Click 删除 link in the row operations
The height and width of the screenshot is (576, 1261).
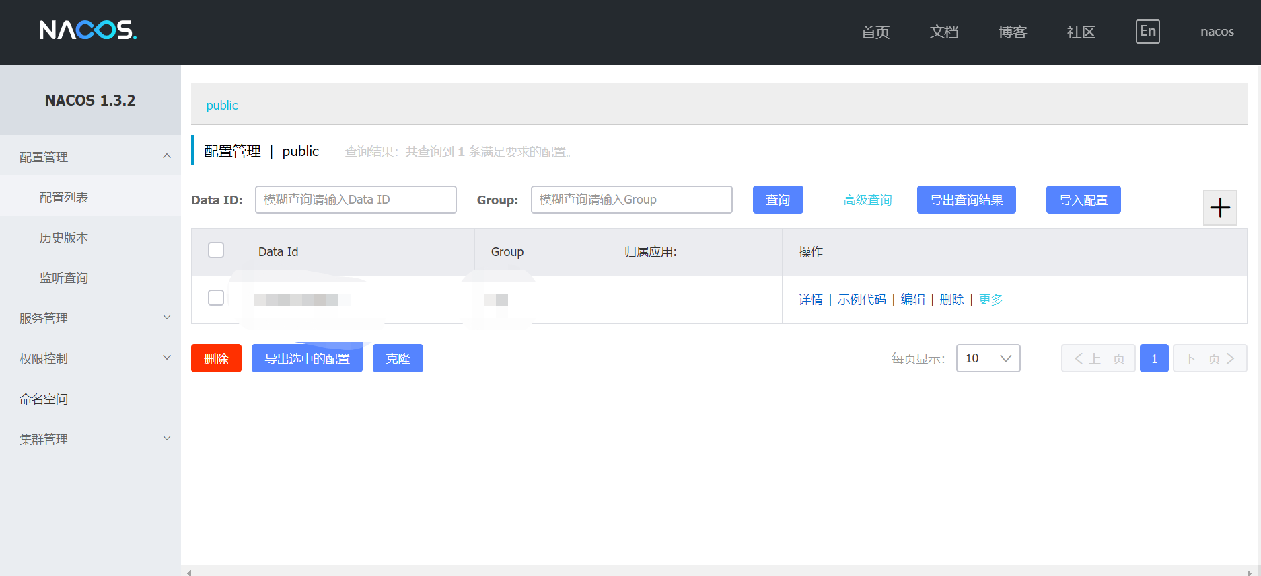click(x=952, y=300)
